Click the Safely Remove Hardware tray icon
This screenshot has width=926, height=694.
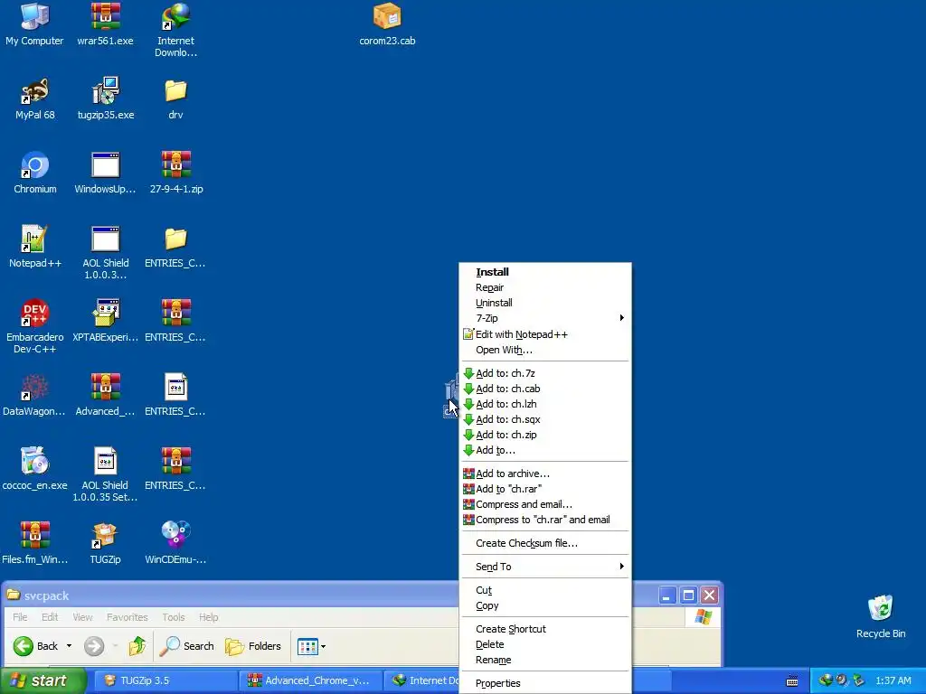(858, 680)
